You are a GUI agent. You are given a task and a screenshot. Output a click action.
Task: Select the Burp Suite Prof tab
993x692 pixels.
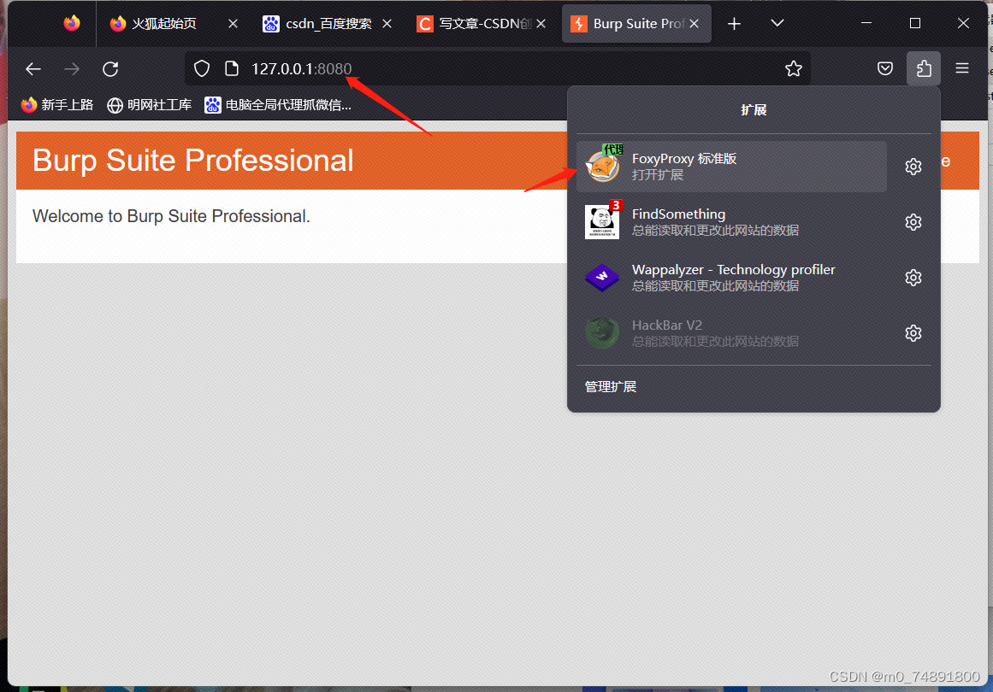[636, 23]
